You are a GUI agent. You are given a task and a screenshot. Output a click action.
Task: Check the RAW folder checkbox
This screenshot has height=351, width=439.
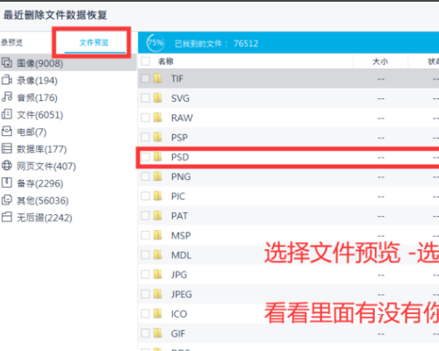tap(146, 118)
